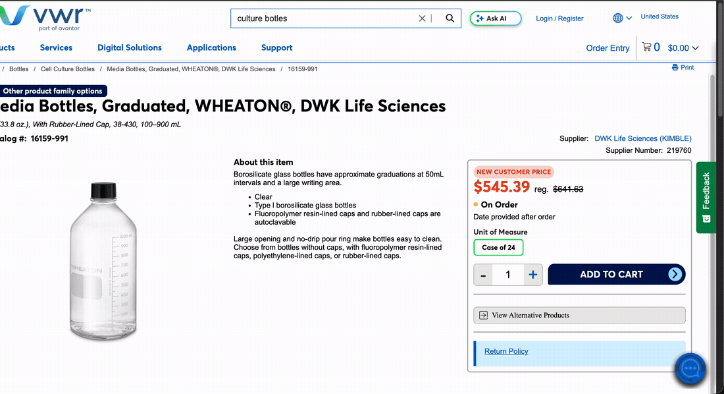The height and width of the screenshot is (394, 724).
Task: Increase quantity with the plus button
Action: (x=533, y=275)
